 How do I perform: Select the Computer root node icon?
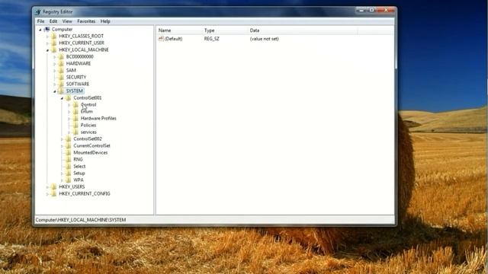click(x=47, y=29)
